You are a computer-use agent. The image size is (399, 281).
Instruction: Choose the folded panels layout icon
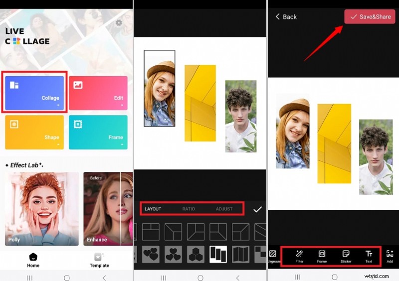pos(240,254)
